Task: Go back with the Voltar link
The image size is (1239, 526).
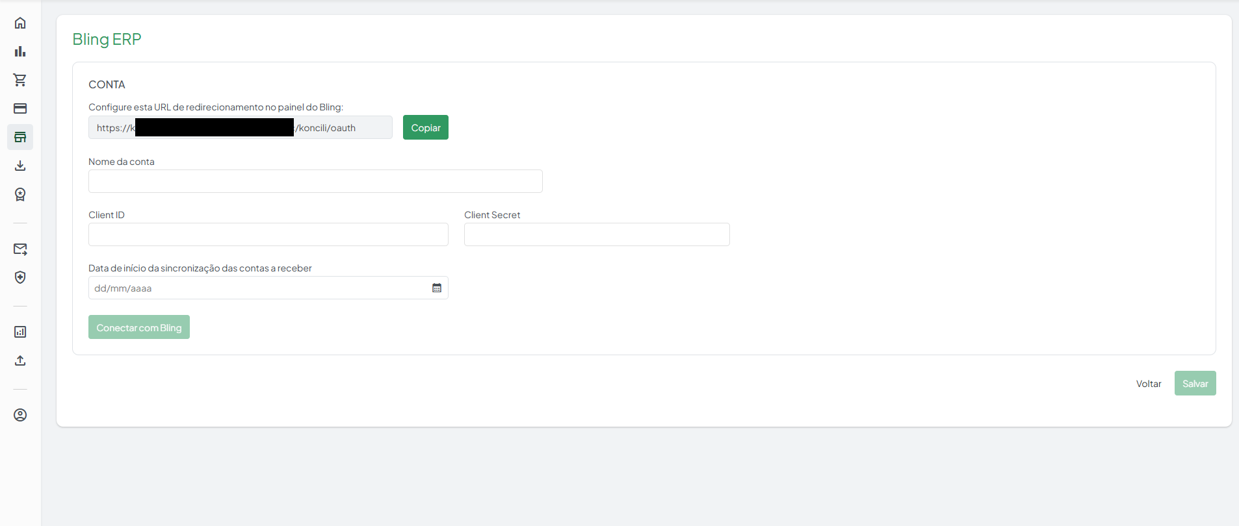Action: (1149, 384)
